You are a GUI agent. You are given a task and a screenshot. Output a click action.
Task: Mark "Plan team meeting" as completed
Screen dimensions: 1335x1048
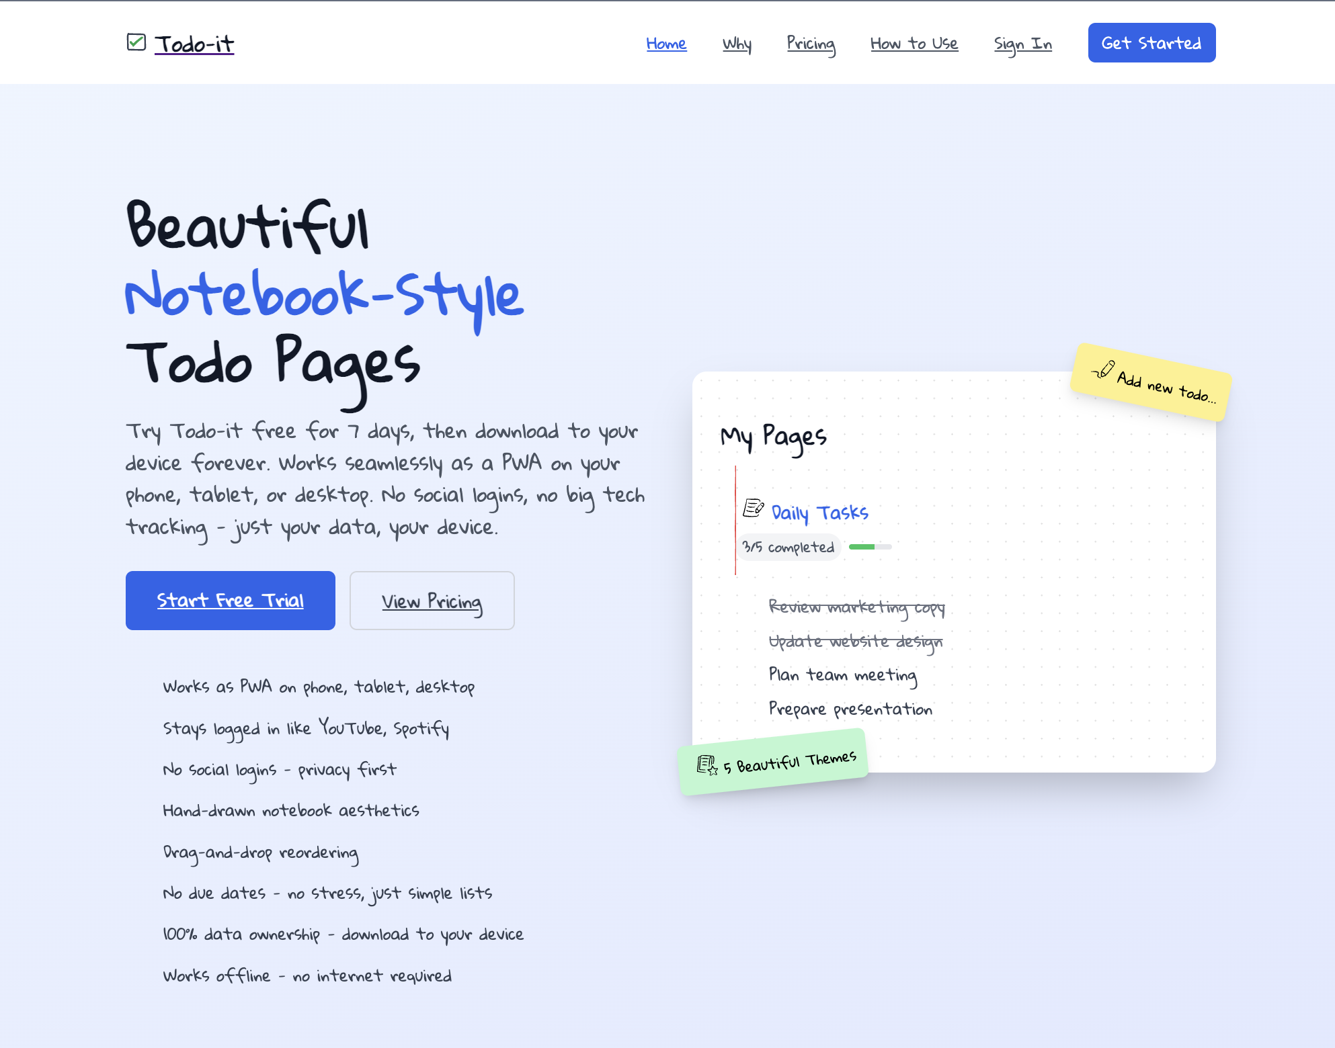coord(843,675)
